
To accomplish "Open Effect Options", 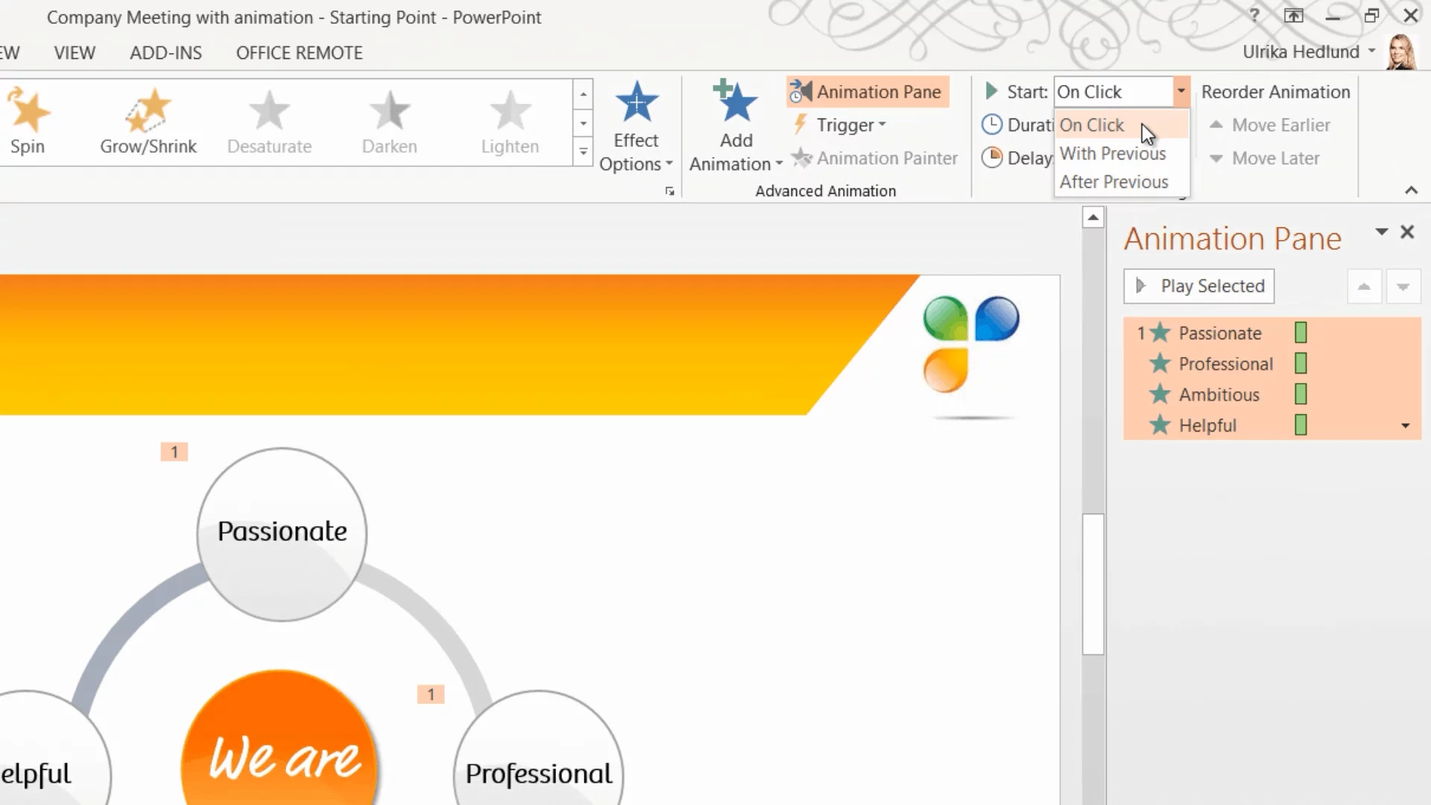I will [x=636, y=125].
